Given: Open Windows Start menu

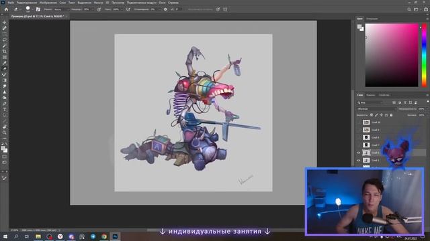Looking at the screenshot, I should point(5,236).
